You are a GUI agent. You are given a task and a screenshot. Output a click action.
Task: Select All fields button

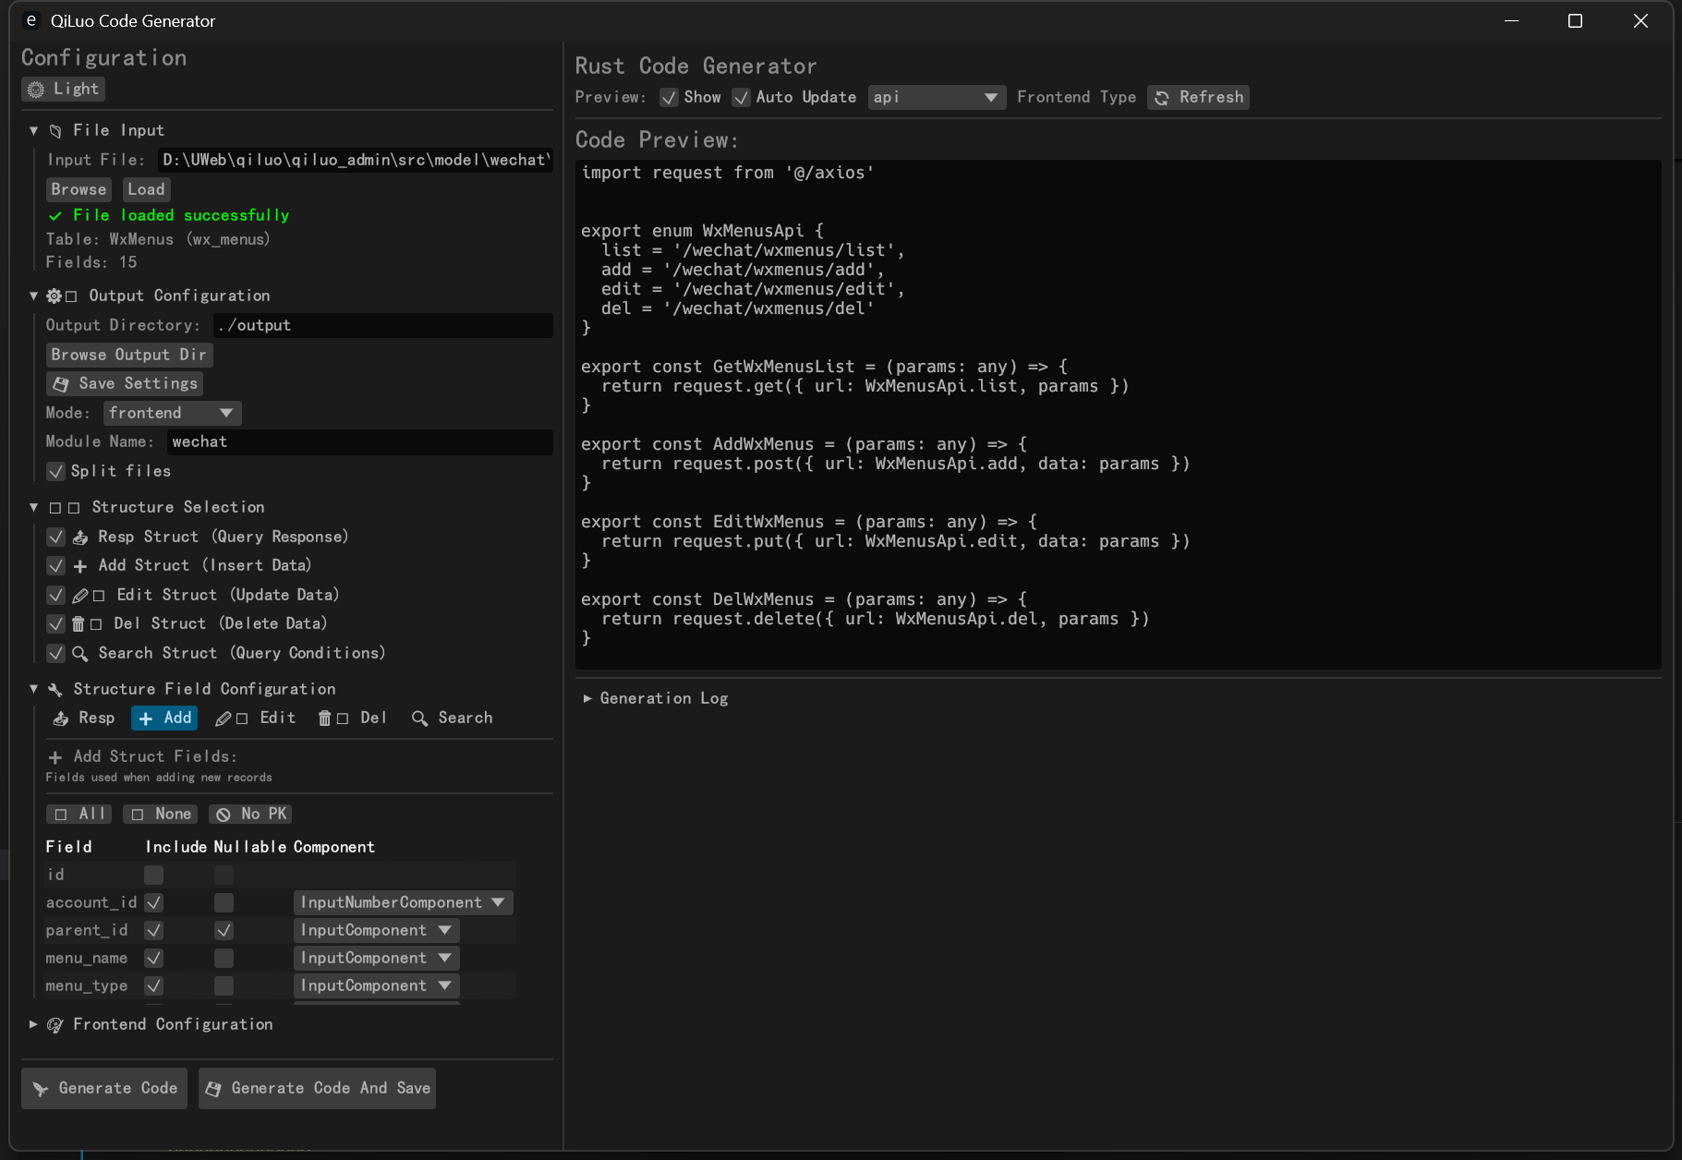coord(79,814)
